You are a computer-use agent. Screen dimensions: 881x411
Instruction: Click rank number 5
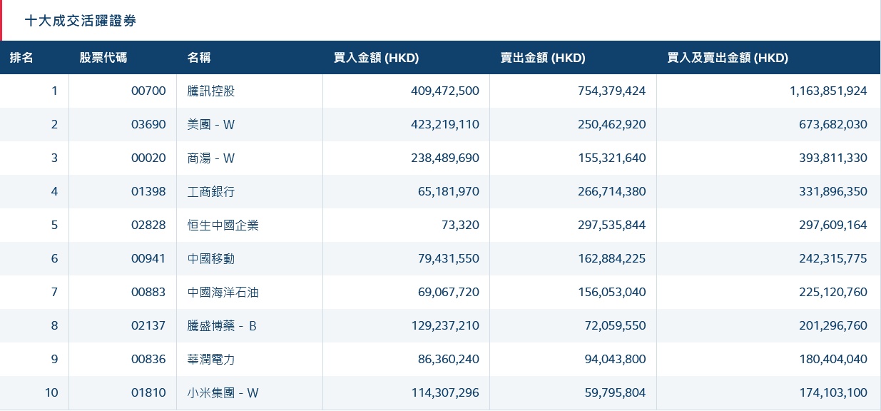pos(54,225)
